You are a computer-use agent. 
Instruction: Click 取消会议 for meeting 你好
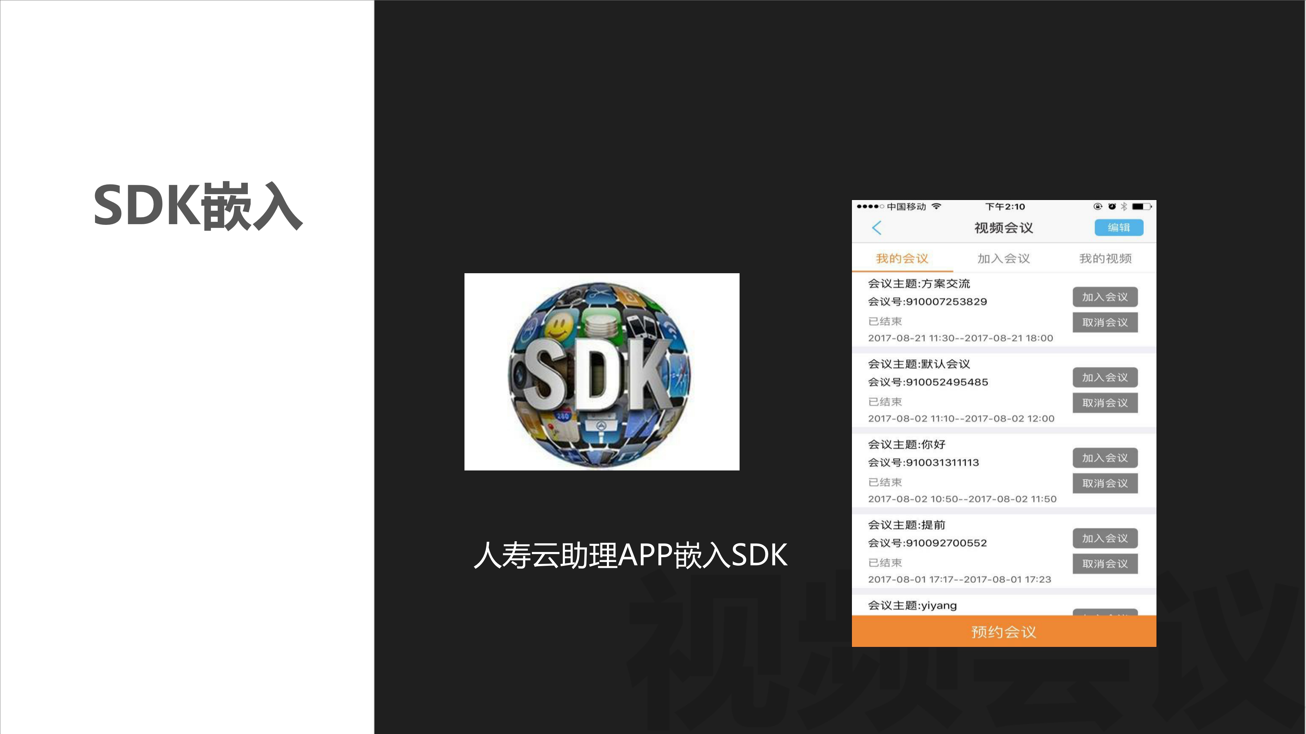[1105, 483]
